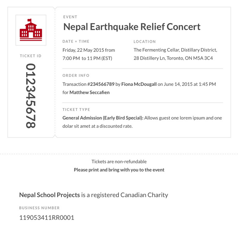
Task: Click business number 119053411RR0001
Action: click(47, 217)
